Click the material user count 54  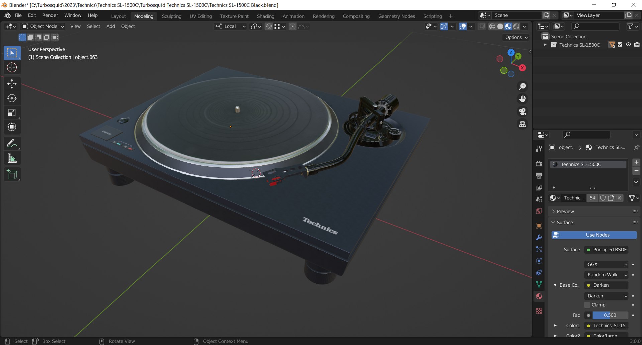592,198
